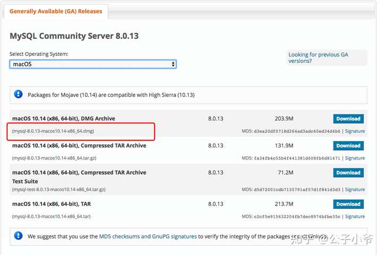Follow the Looking for previous GA versions link
Viewport: 383px width, 255px height.
[x=318, y=58]
